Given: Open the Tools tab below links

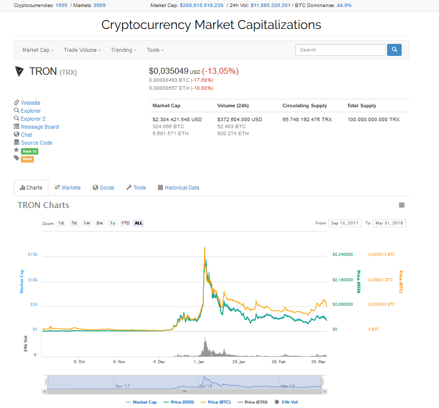Looking at the screenshot, I should (x=136, y=188).
